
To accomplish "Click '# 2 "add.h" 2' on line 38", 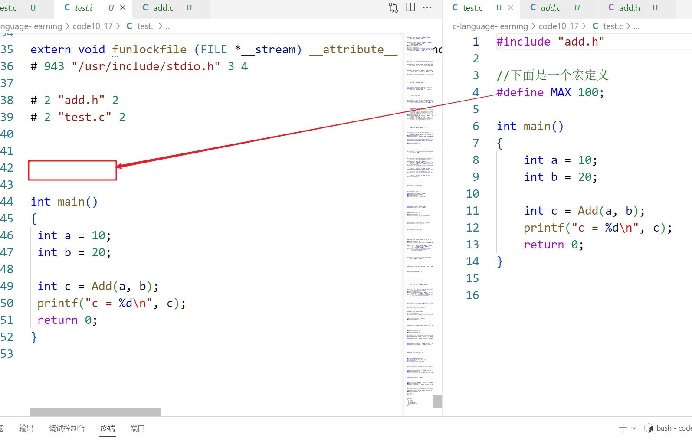I will click(75, 100).
